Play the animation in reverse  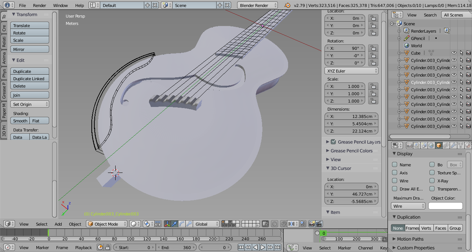click(x=255, y=248)
